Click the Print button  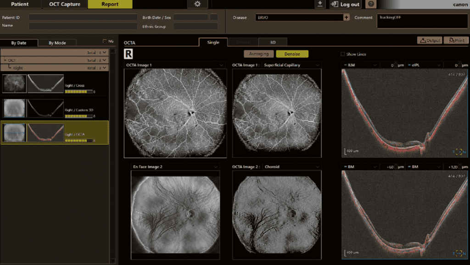456,40
